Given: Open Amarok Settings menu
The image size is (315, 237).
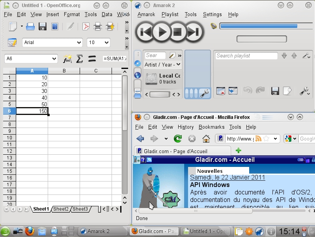Looking at the screenshot, I should 212,15.
